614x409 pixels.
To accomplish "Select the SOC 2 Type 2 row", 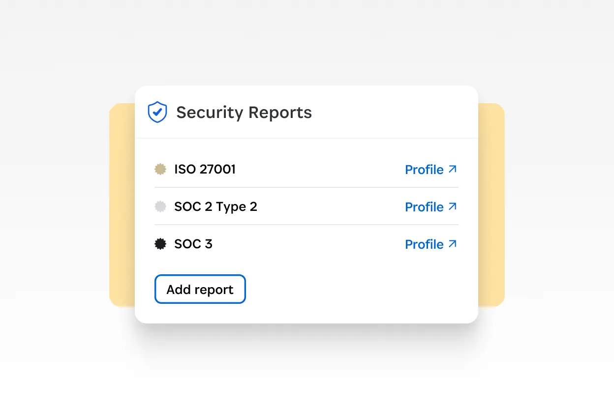I will point(215,206).
